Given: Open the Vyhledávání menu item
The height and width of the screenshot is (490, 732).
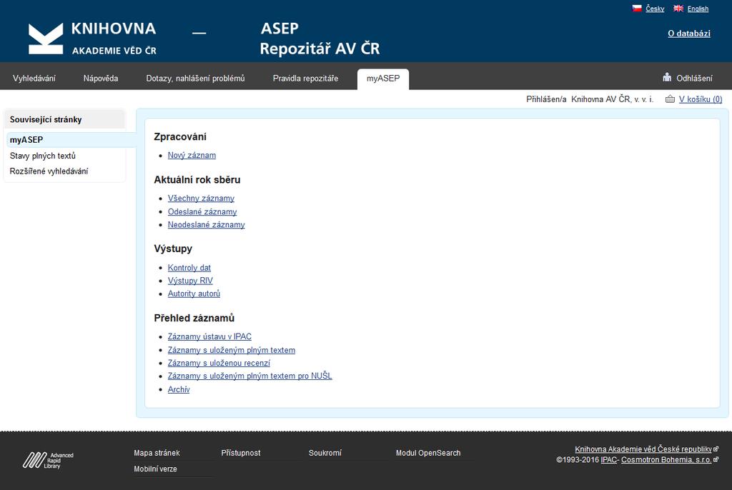Looking at the screenshot, I should coord(34,78).
